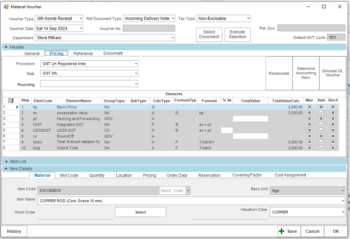Expand the Item List section

click(x=6, y=162)
